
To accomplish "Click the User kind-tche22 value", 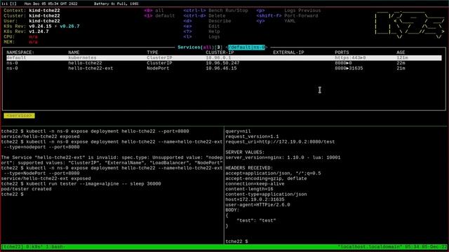I will [44, 21].
